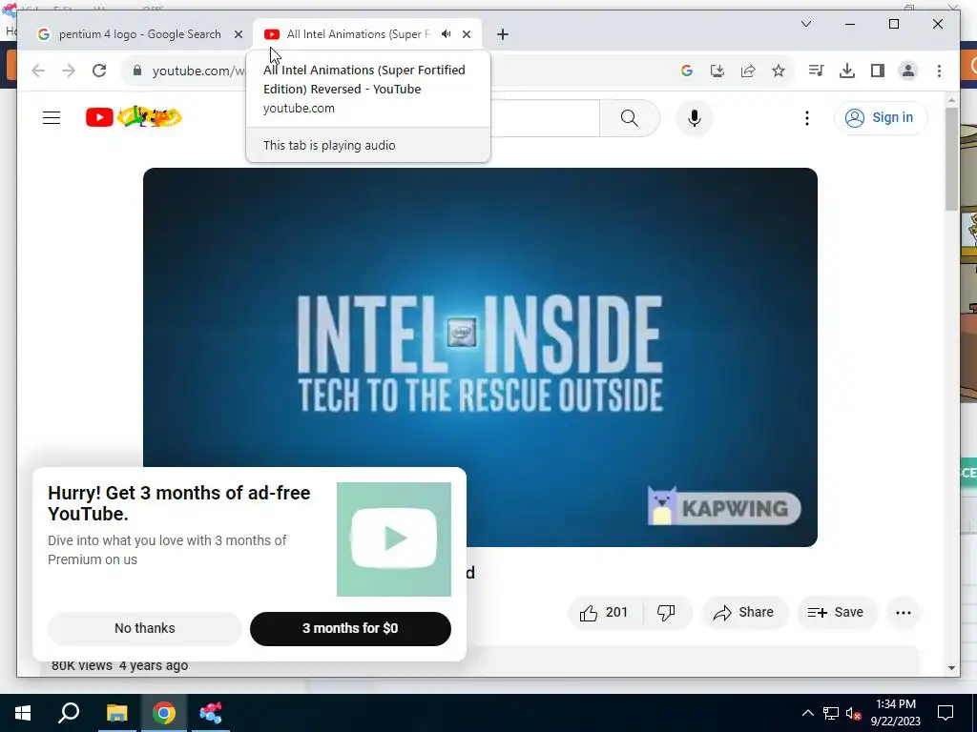Sign in to YouTube
The height and width of the screenshot is (732, 977).
pos(880,117)
